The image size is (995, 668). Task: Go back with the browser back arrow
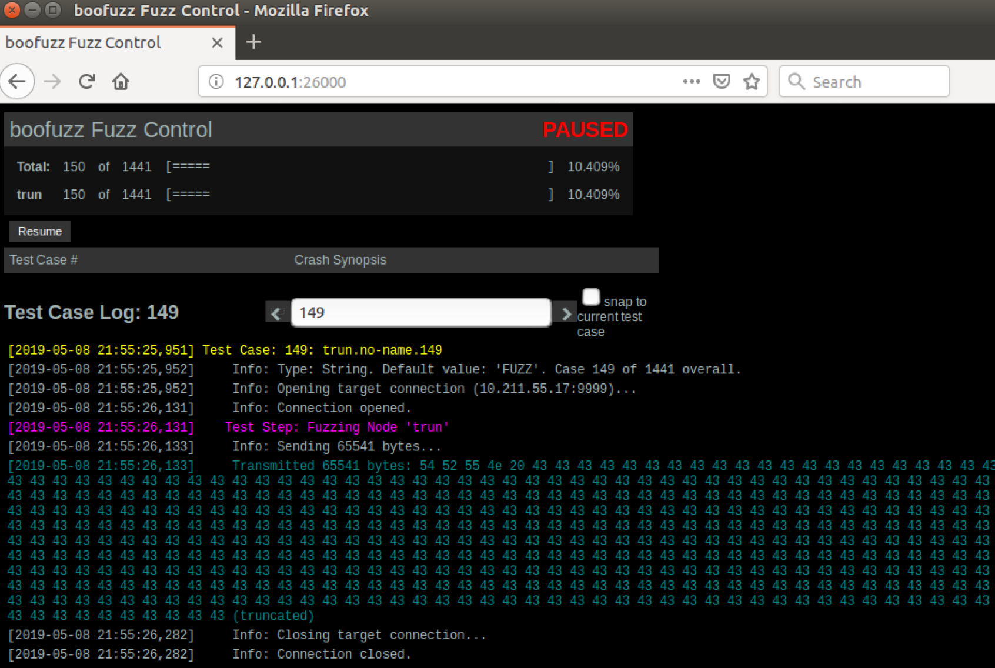pyautogui.click(x=18, y=81)
